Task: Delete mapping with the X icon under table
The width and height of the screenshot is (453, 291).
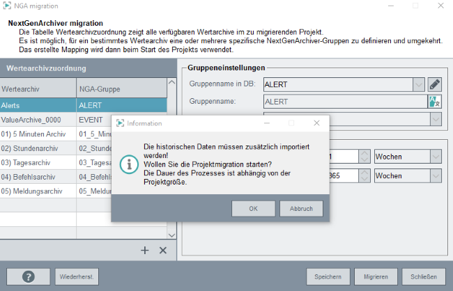Action: point(163,251)
